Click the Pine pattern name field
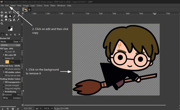180x110 pixels. (15, 62)
